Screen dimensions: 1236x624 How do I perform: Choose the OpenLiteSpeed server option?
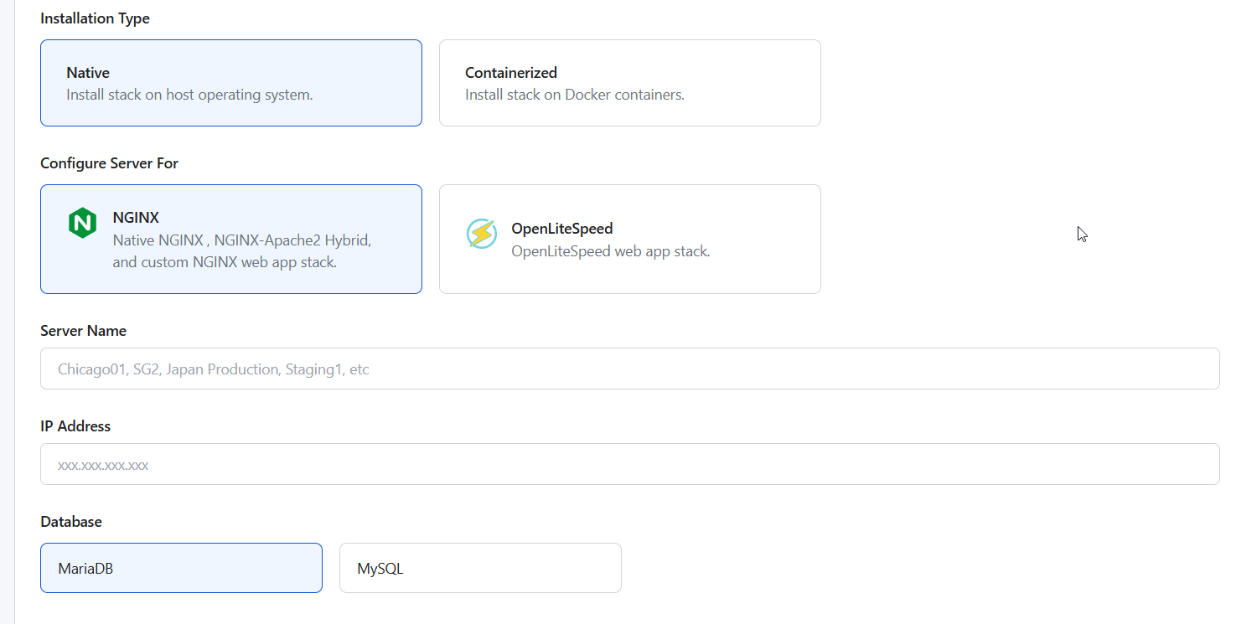(x=630, y=239)
